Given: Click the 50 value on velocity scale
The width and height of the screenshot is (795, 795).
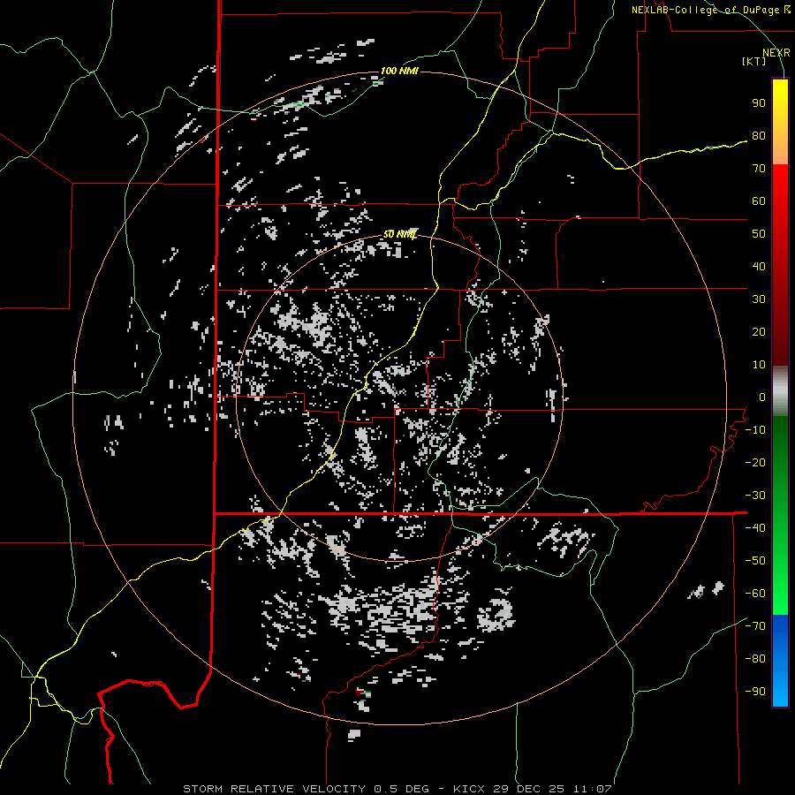Looking at the screenshot, I should [x=759, y=234].
